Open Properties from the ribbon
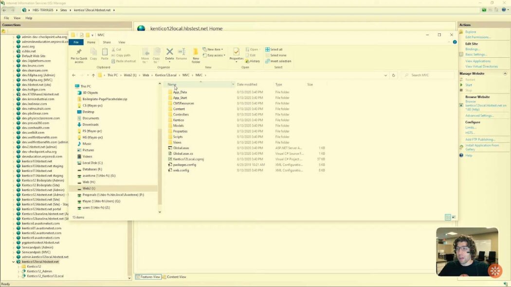The image size is (511, 287). 236,54
